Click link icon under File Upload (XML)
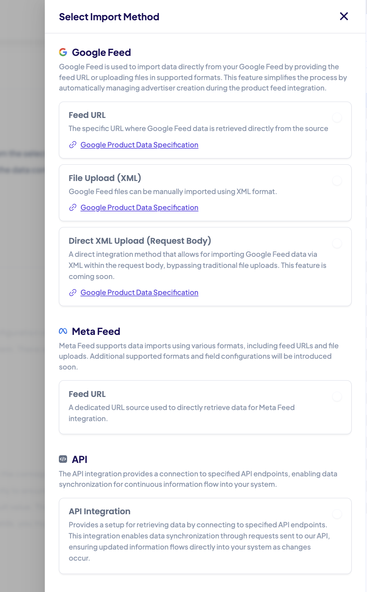This screenshot has height=592, width=367. click(73, 207)
